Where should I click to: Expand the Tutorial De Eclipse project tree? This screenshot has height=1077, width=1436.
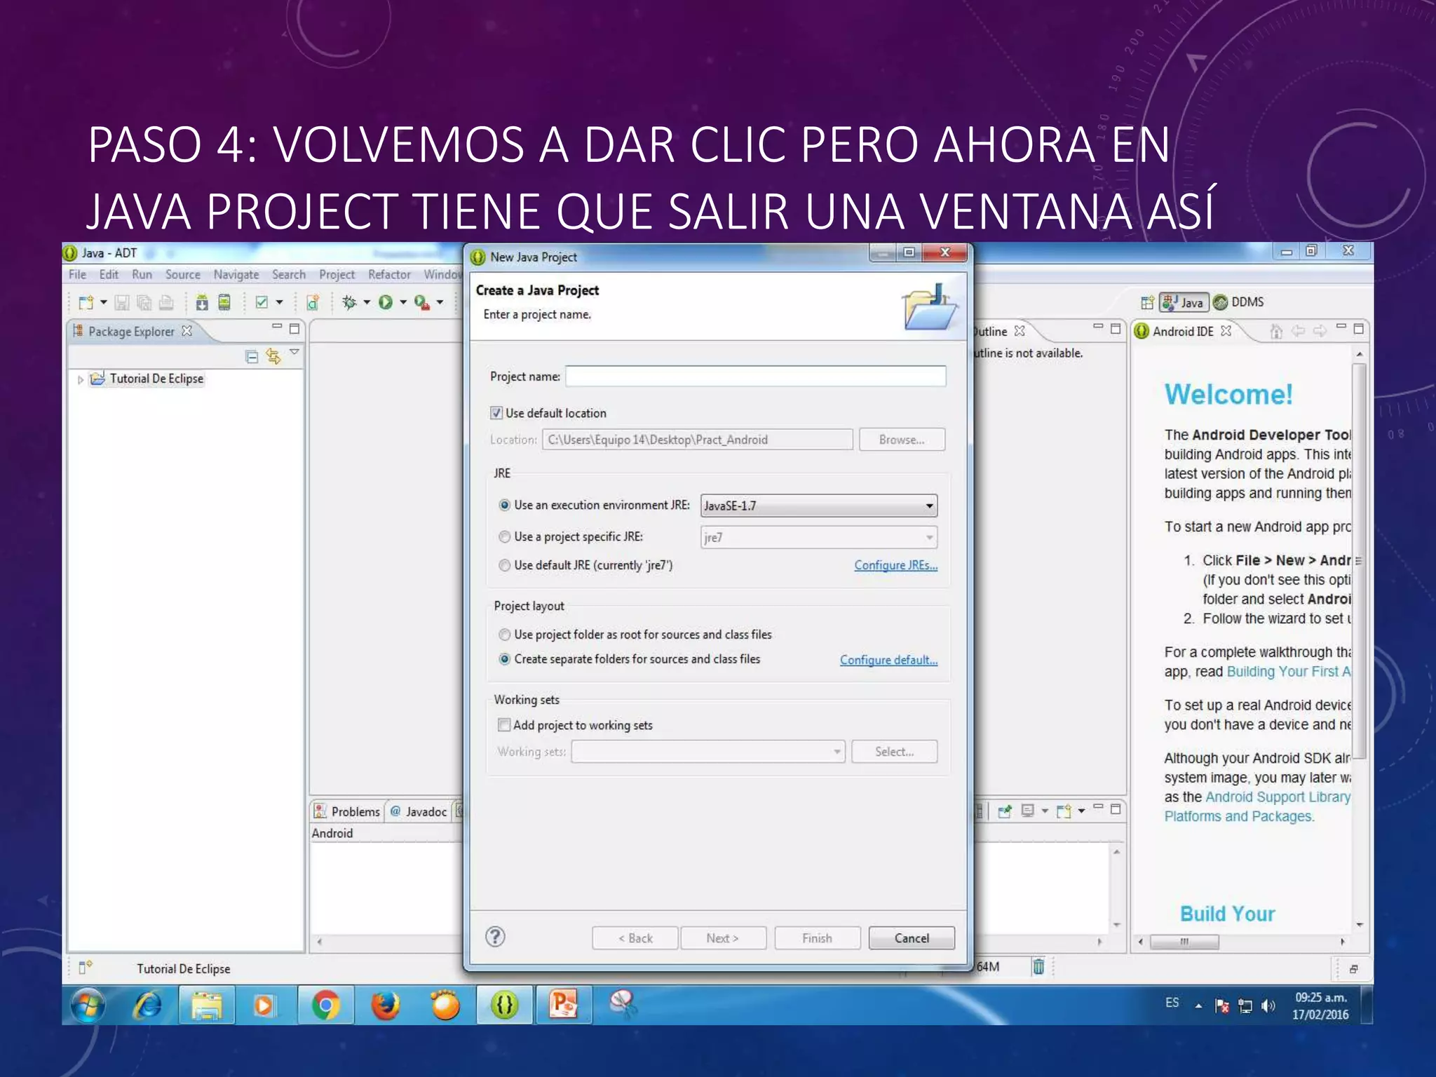(x=81, y=379)
